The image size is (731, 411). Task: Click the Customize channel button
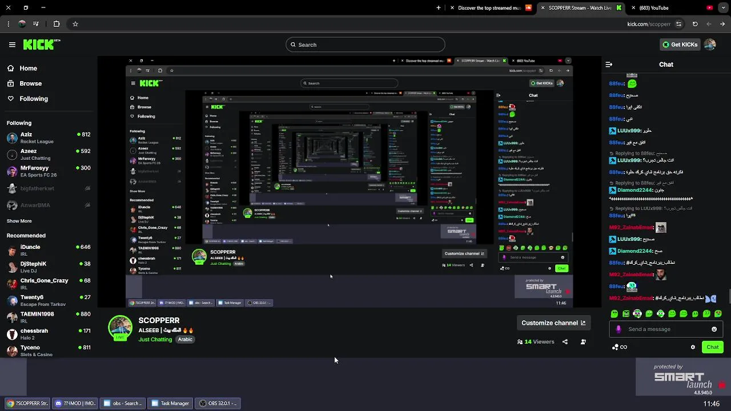coord(553,323)
